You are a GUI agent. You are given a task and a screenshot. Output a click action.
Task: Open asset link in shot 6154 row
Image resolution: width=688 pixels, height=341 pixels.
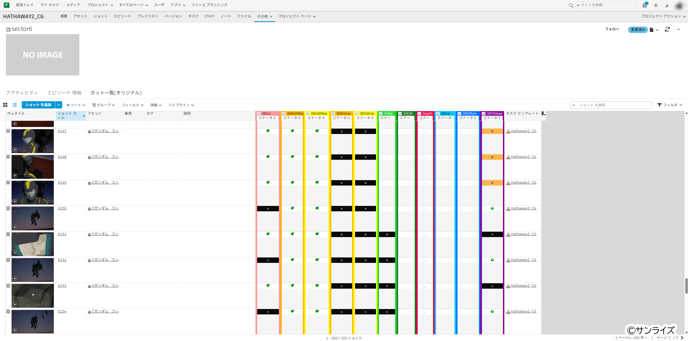(106, 311)
